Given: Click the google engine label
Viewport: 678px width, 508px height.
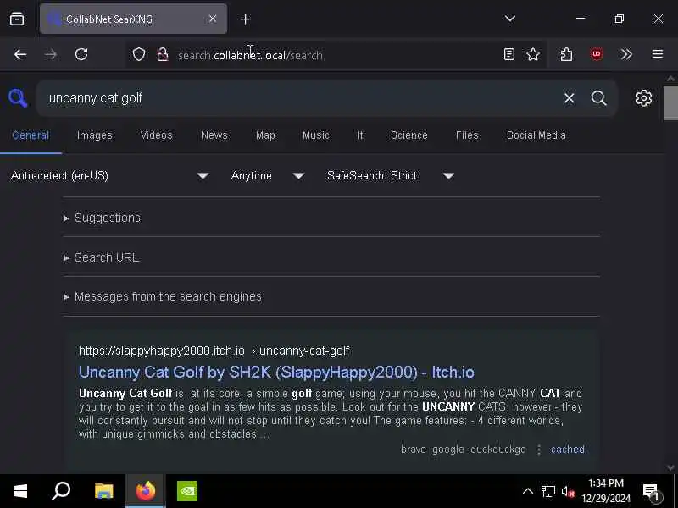Looking at the screenshot, I should [x=448, y=450].
